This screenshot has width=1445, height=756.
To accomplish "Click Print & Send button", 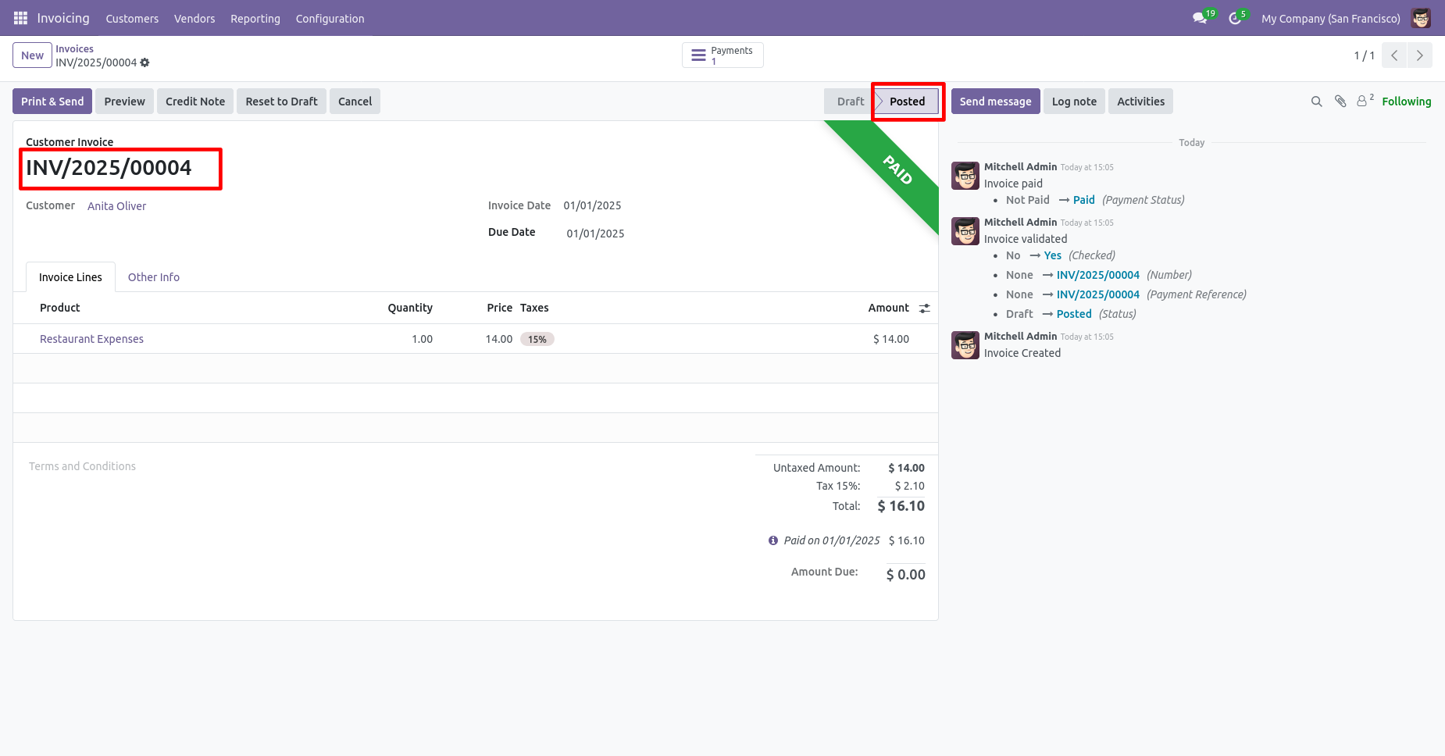I will click(x=52, y=102).
